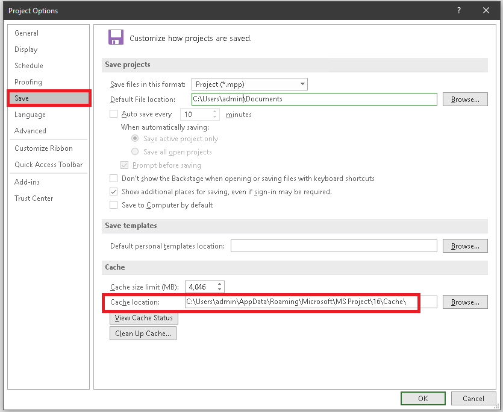Enable 'Don't show the Backstage' option
This screenshot has width=503, height=412.
pos(113,178)
